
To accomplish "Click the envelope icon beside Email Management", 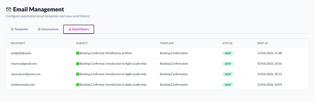I will tap(8, 9).
